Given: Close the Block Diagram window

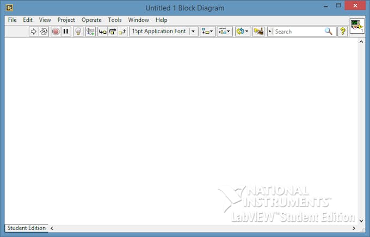Looking at the screenshot, I should point(355,5).
